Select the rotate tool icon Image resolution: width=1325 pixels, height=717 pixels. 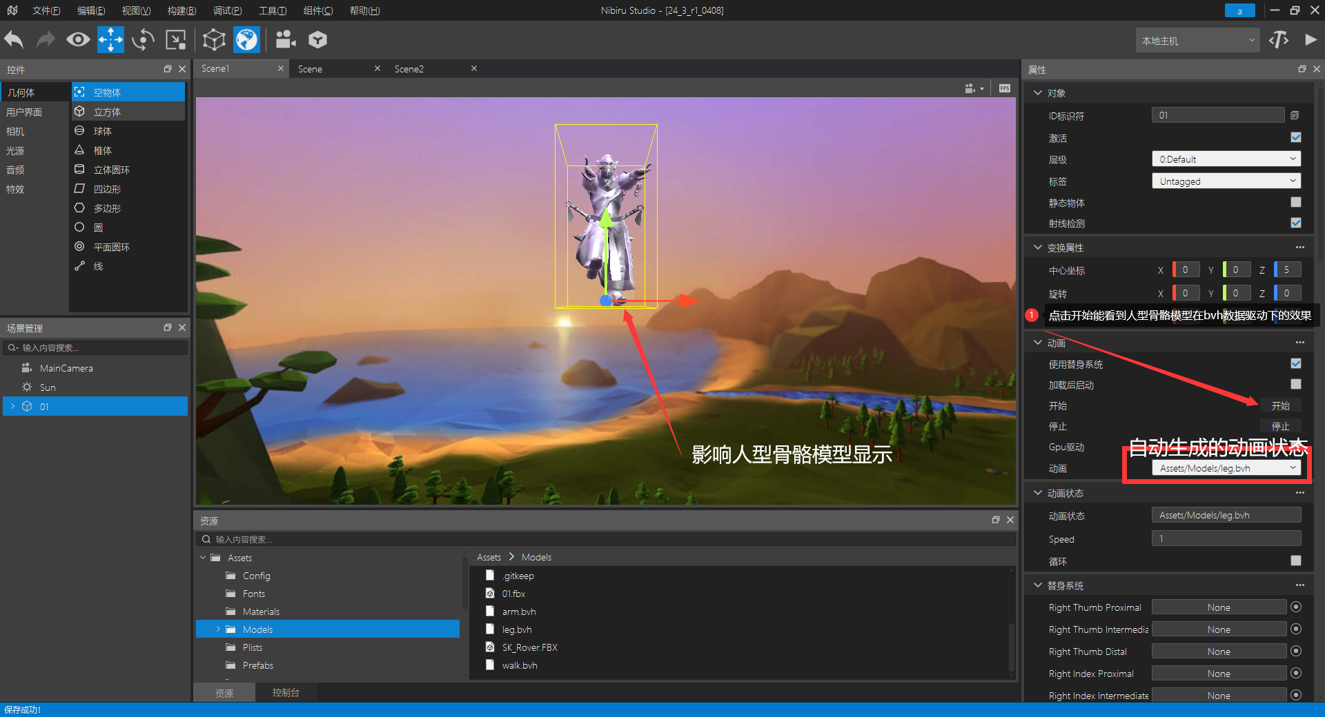pos(143,40)
